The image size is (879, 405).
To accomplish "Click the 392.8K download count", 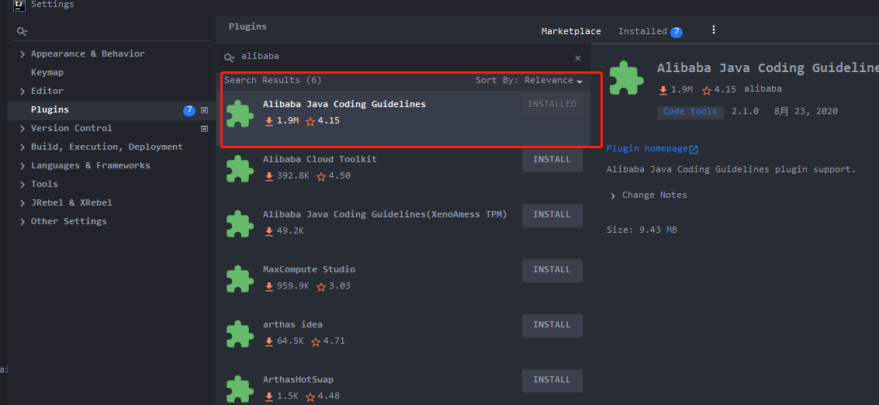I will (x=293, y=176).
